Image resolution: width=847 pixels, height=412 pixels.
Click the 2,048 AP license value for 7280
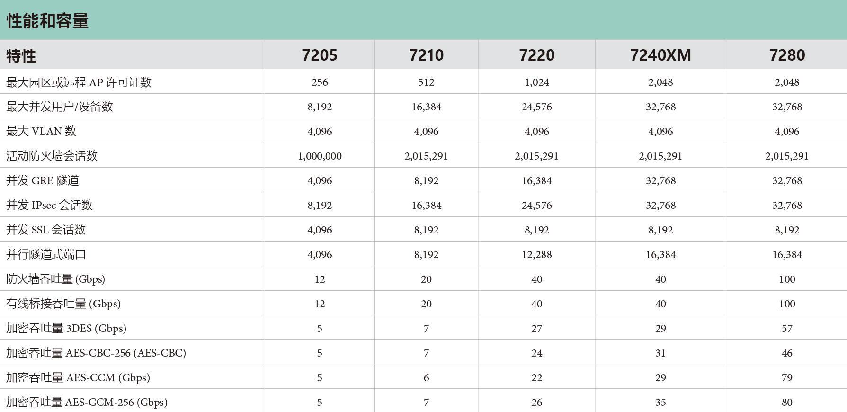coord(787,82)
